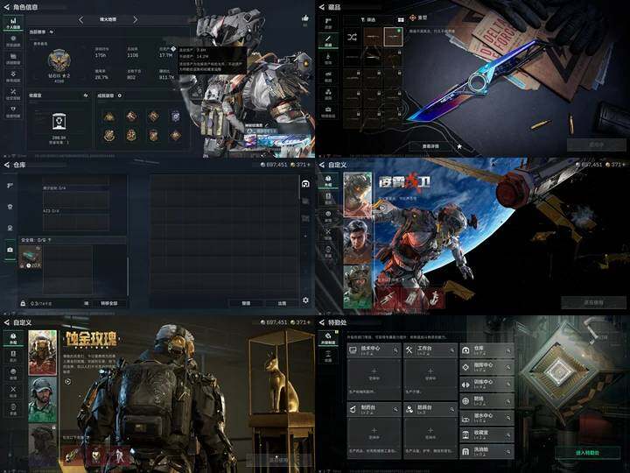
Task: Click 进入特勤处 green button
Action: 587,453
